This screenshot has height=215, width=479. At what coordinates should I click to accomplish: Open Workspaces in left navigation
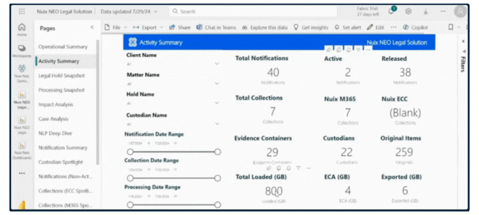coord(22,51)
